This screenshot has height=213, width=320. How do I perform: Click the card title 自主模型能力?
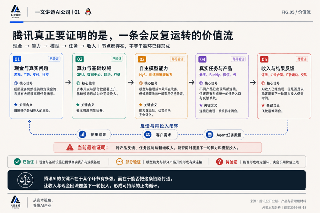(x=154, y=68)
